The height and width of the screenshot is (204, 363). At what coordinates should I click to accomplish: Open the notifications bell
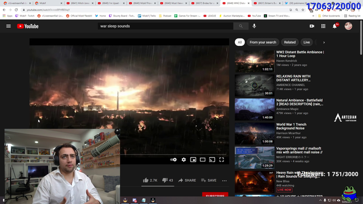point(335,26)
